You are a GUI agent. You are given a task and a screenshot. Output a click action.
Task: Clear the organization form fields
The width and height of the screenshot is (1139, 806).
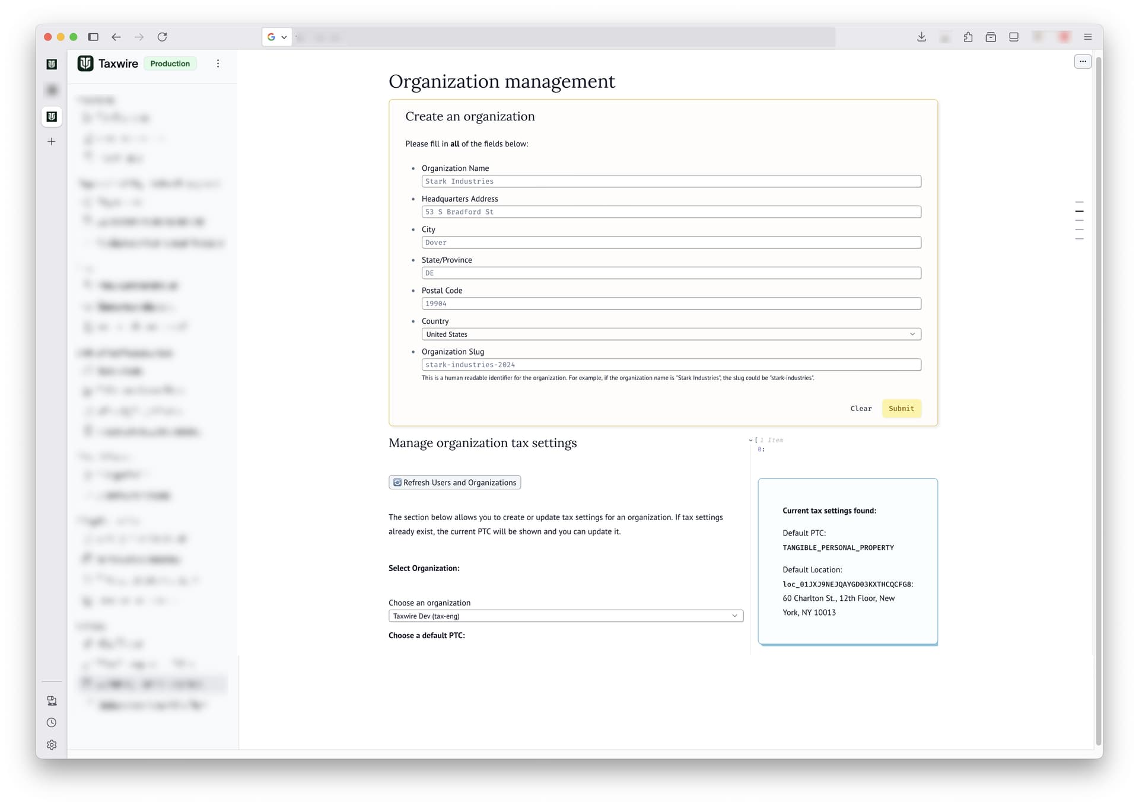tap(861, 408)
